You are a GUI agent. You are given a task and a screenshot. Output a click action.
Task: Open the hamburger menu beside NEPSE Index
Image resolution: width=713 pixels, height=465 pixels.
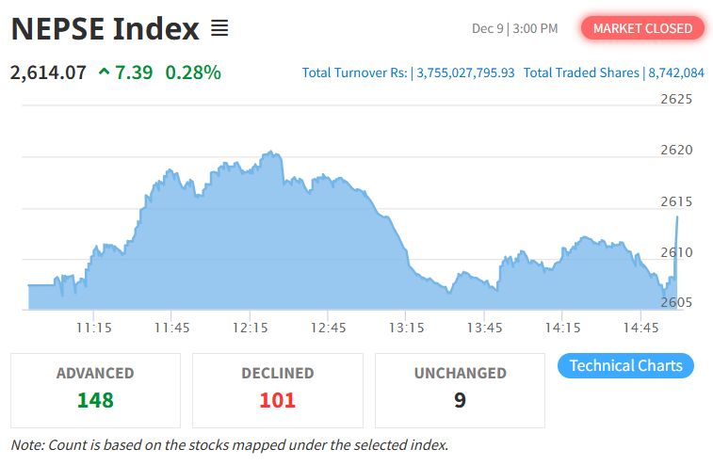click(x=219, y=28)
